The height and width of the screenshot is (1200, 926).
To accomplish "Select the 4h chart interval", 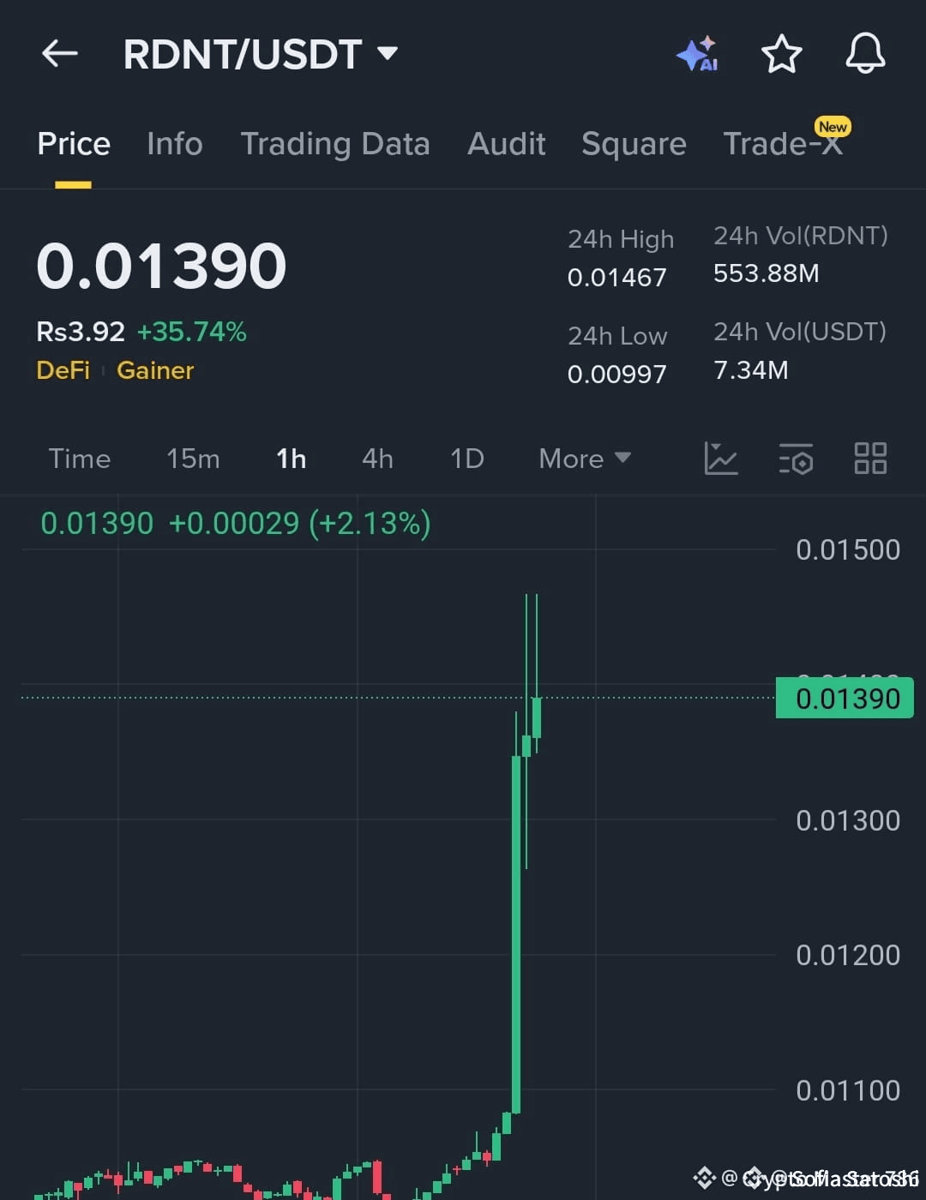I will (378, 459).
